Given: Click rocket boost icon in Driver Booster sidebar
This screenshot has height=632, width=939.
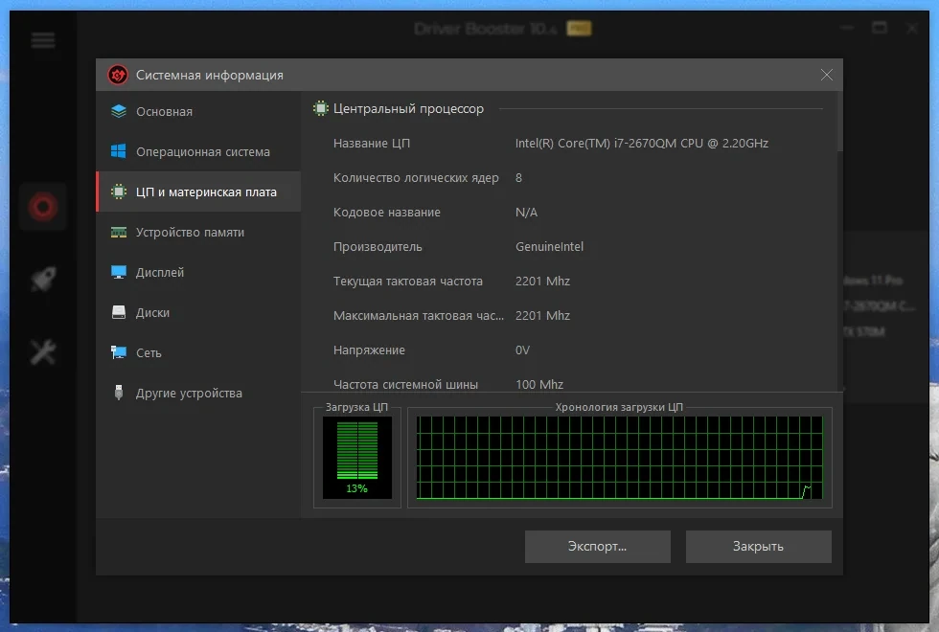Looking at the screenshot, I should coord(43,279).
